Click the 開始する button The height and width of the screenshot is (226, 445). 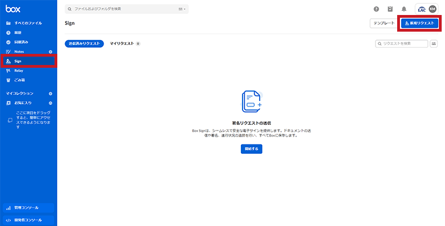pyautogui.click(x=251, y=149)
